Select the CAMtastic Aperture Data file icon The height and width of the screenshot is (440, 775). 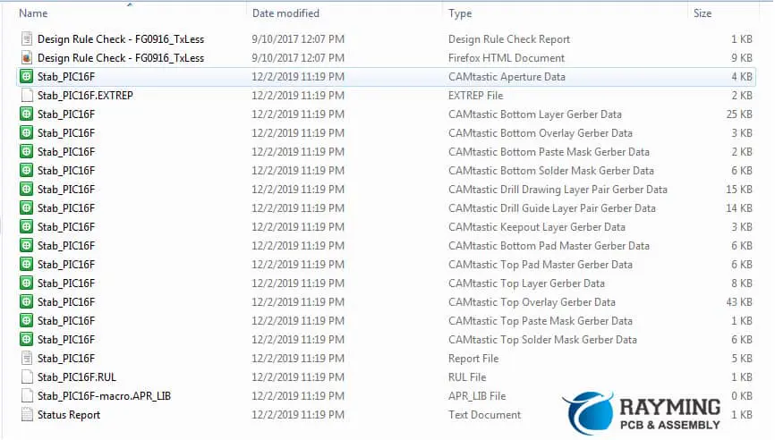click(x=27, y=77)
